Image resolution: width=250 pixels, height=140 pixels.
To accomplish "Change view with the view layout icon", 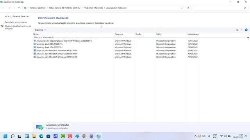I will [237, 30].
